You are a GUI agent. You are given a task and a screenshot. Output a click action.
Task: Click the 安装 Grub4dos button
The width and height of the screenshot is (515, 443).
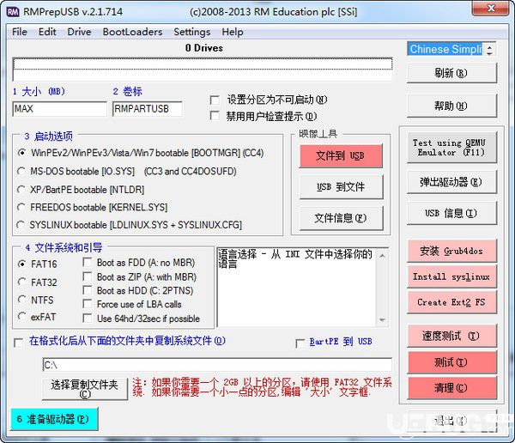[451, 251]
